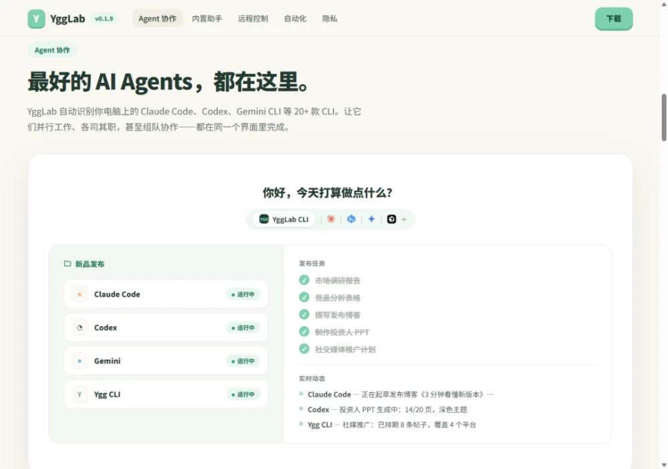Viewport: 668px width, 469px height.
Task: Toggle the 市场调研报告 check mark
Action: 304,280
